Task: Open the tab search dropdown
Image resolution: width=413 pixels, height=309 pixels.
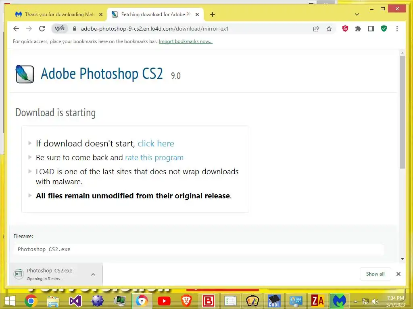Action: (x=357, y=14)
